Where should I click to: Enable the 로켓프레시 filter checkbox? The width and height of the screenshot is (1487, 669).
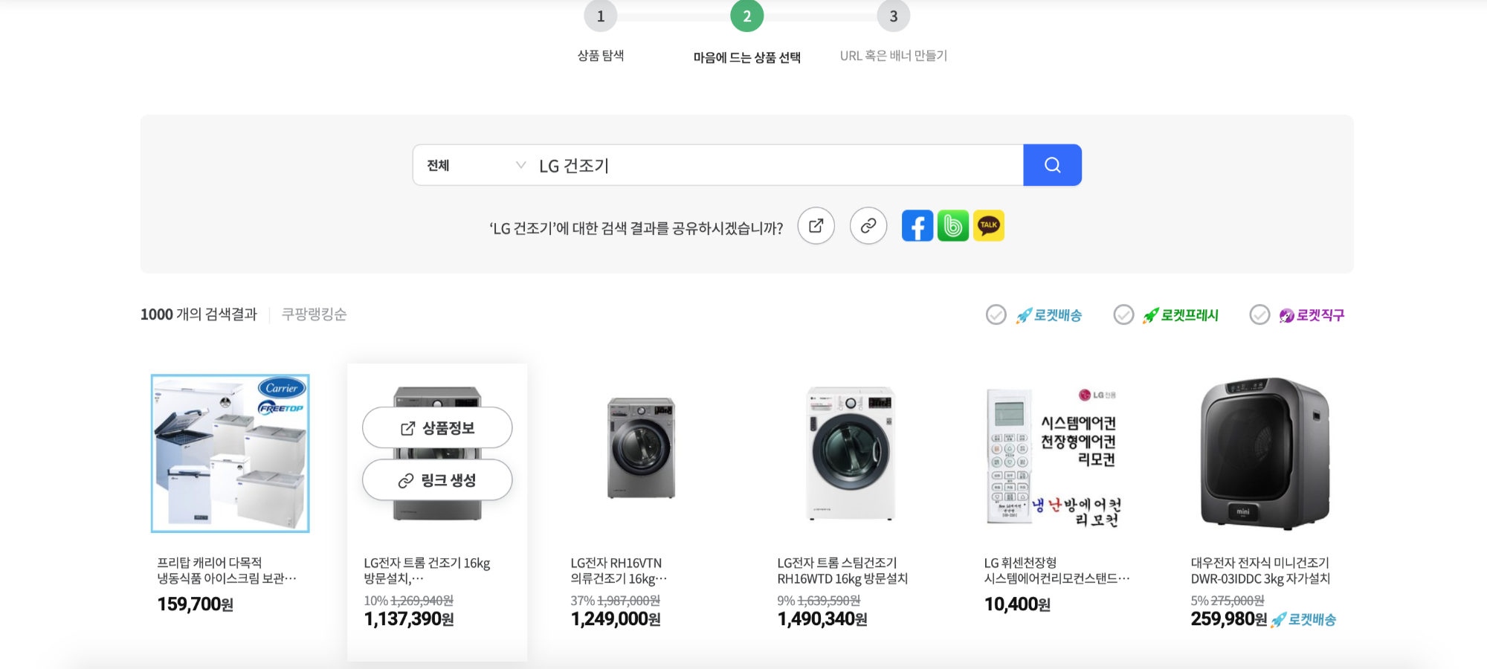pyautogui.click(x=1123, y=315)
